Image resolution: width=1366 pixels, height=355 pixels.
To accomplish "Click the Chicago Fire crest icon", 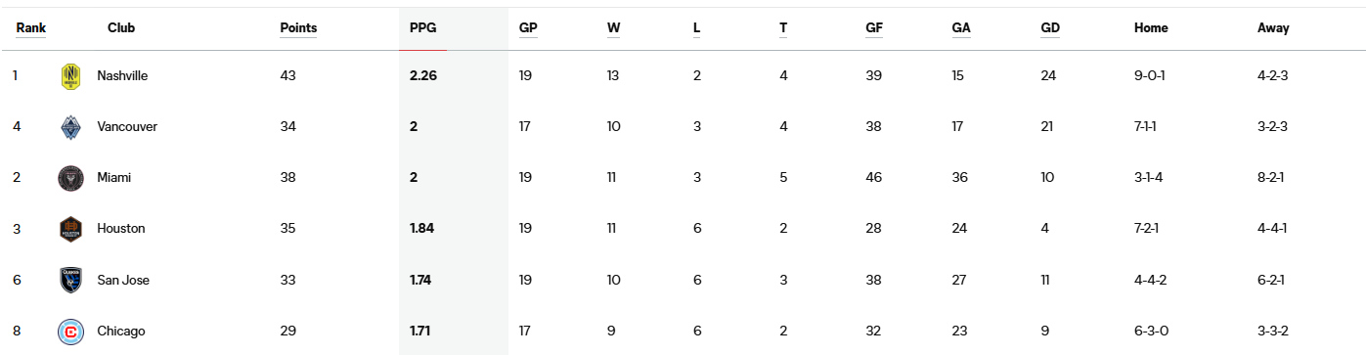I will click(70, 332).
